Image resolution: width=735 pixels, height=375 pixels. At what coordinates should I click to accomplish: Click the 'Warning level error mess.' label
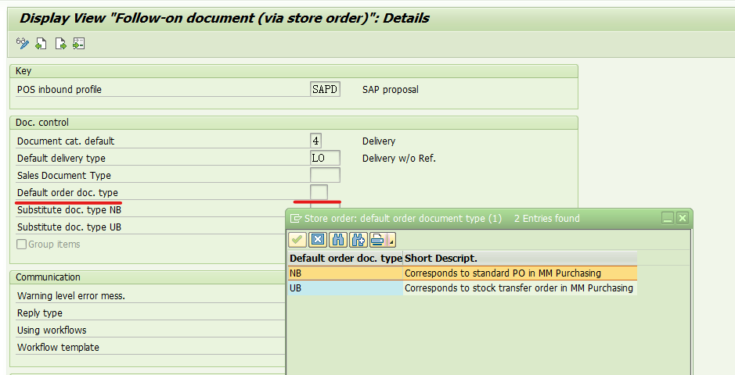click(71, 296)
